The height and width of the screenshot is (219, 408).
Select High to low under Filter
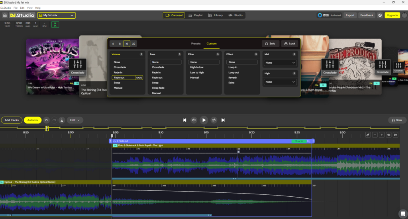[x=197, y=67]
